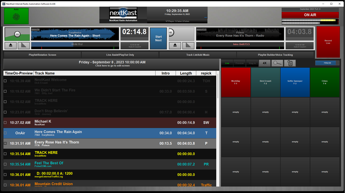This screenshot has height=193, width=345.
Task: Check the box beside the yellow TRACK HERE row
Action: pyautogui.click(x=5, y=154)
